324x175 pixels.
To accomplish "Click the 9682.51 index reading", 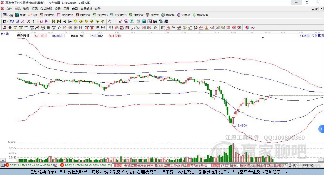I will coord(71,165).
